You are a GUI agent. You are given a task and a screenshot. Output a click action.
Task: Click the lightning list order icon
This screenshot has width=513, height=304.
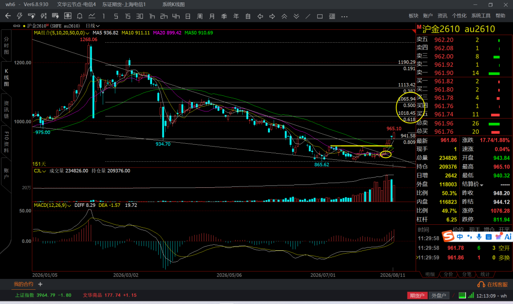point(44,16)
